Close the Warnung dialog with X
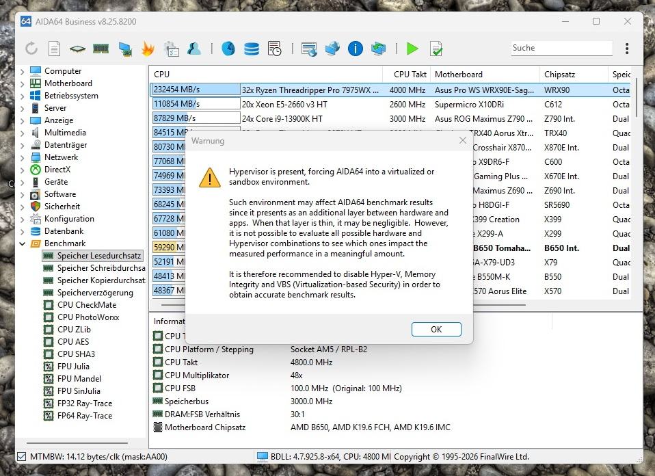 [x=462, y=140]
